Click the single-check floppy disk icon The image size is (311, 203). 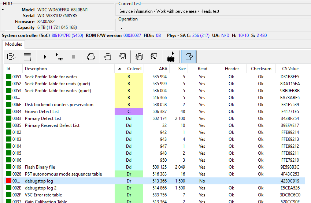pos(122,57)
